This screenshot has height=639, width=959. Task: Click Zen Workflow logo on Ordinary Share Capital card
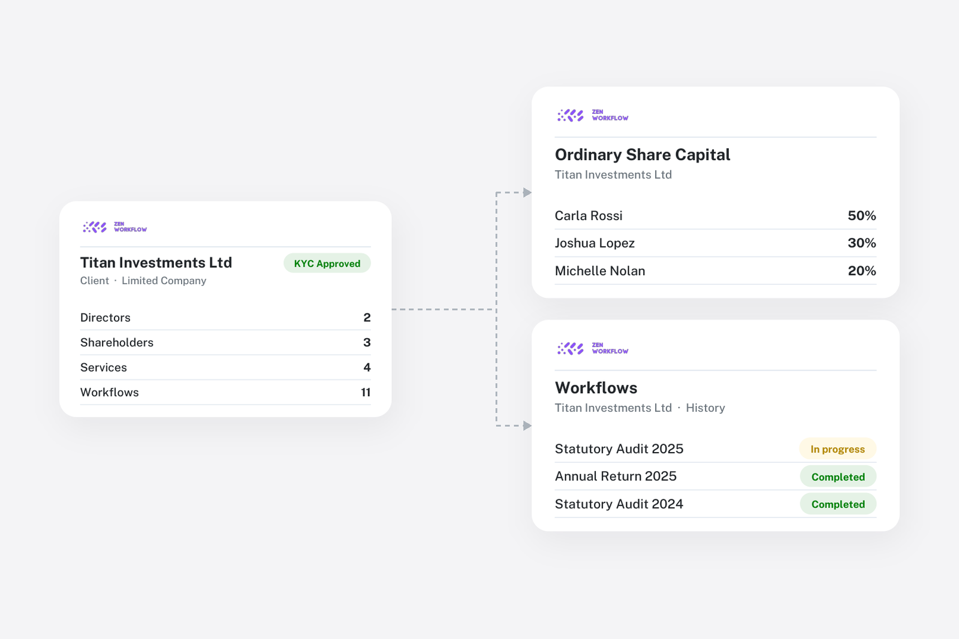coord(593,115)
